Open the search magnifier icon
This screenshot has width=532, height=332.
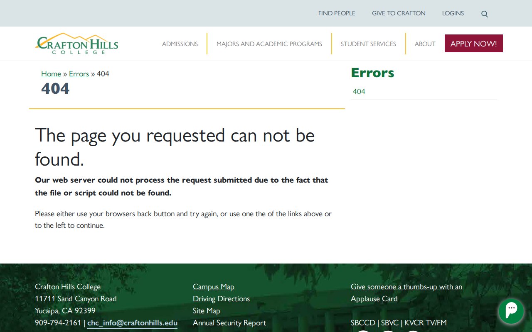(x=484, y=14)
